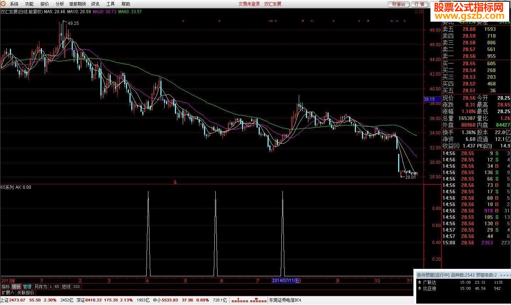
Task: Click the MA60: 33.57 indicator label
Action: tap(130, 12)
